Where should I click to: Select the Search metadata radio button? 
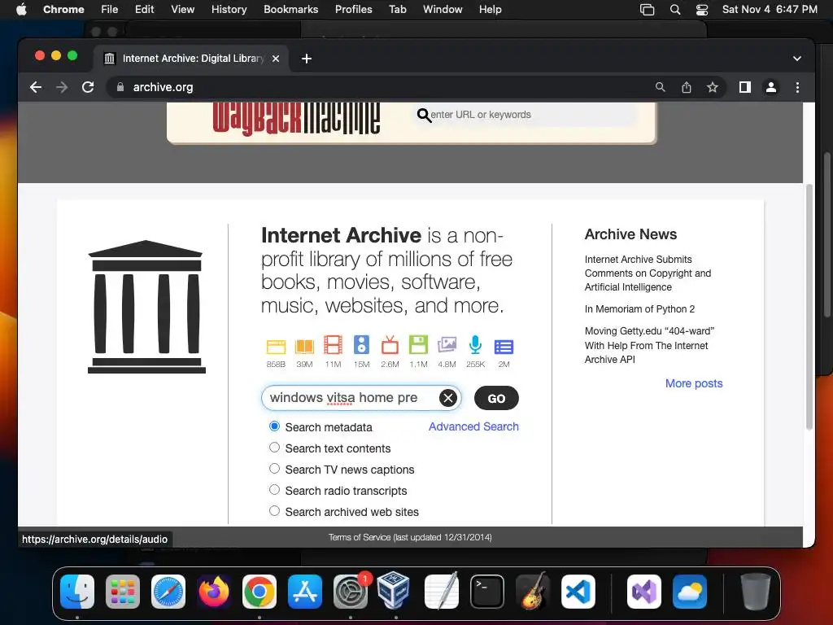coord(274,426)
